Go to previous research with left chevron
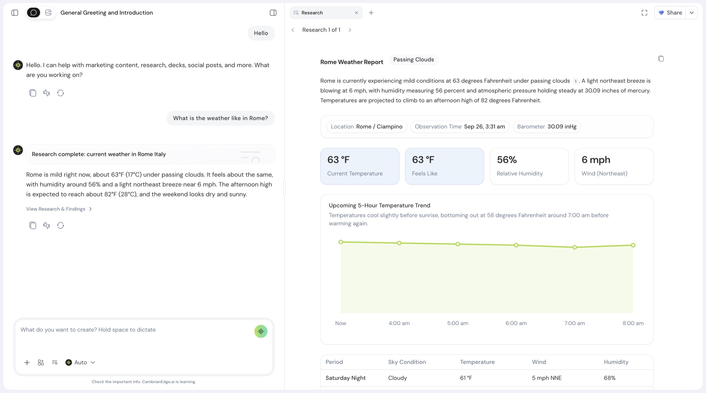The image size is (706, 393). [x=293, y=30]
